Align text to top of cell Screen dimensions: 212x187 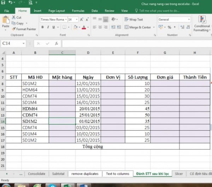click(x=95, y=19)
